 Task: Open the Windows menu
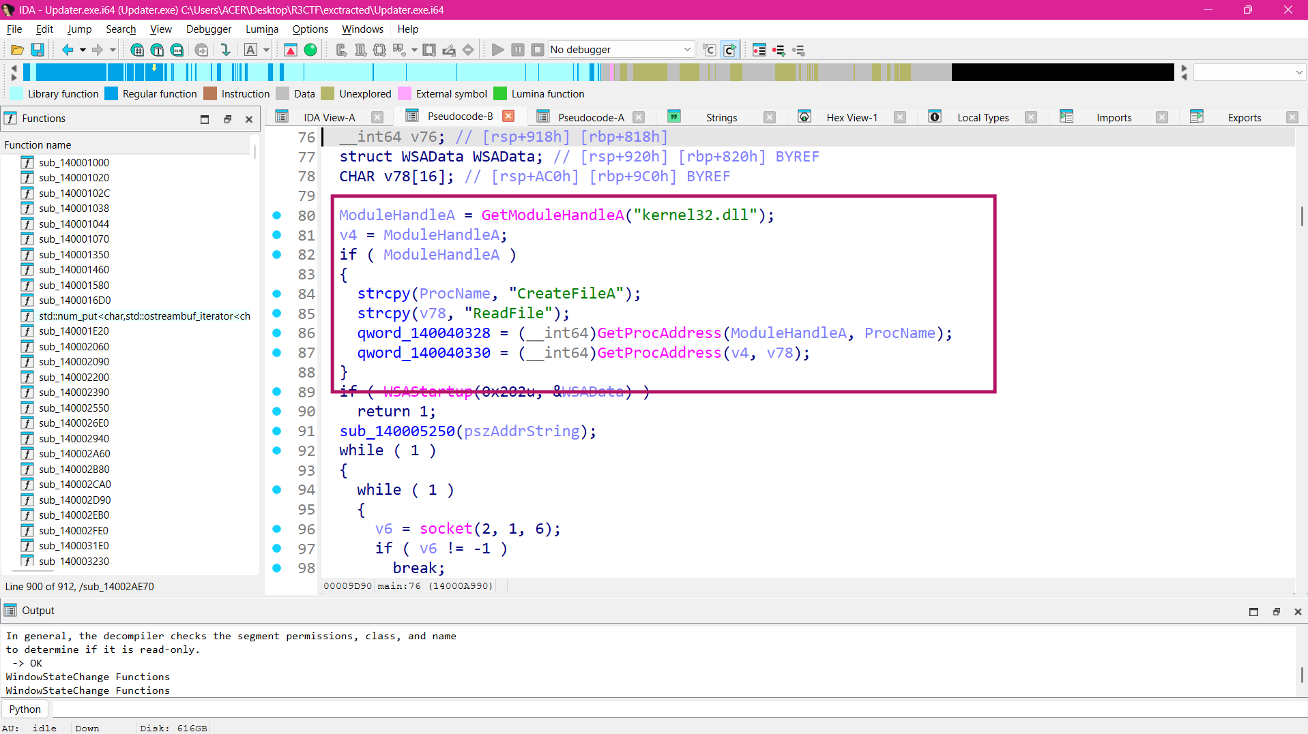pyautogui.click(x=362, y=29)
